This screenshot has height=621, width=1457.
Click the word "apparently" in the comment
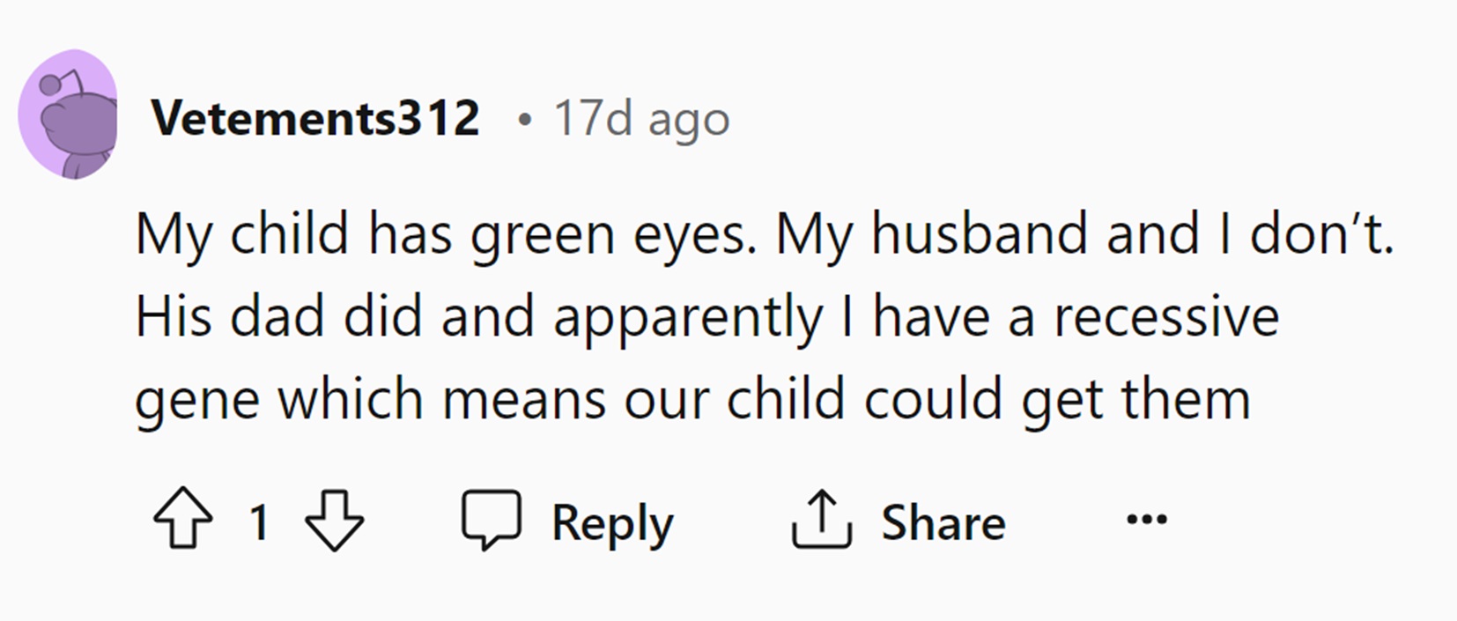click(x=687, y=318)
